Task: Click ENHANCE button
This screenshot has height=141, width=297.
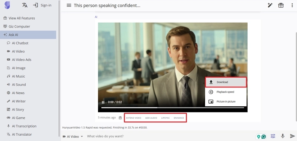Action: 179,118
